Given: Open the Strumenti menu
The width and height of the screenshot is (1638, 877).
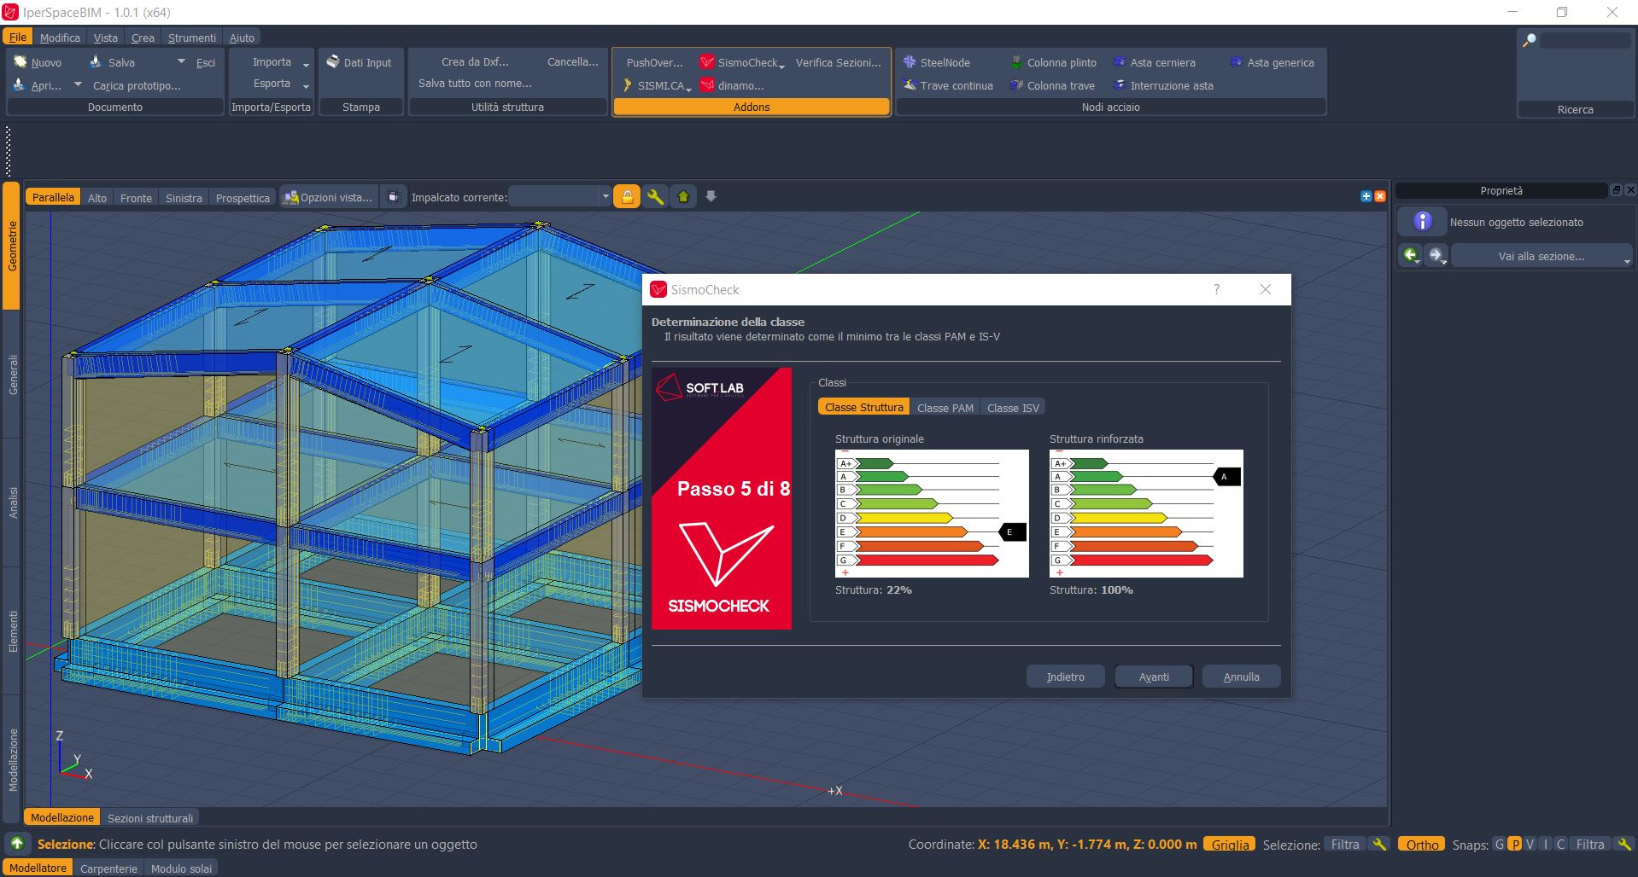Looking at the screenshot, I should click(191, 38).
